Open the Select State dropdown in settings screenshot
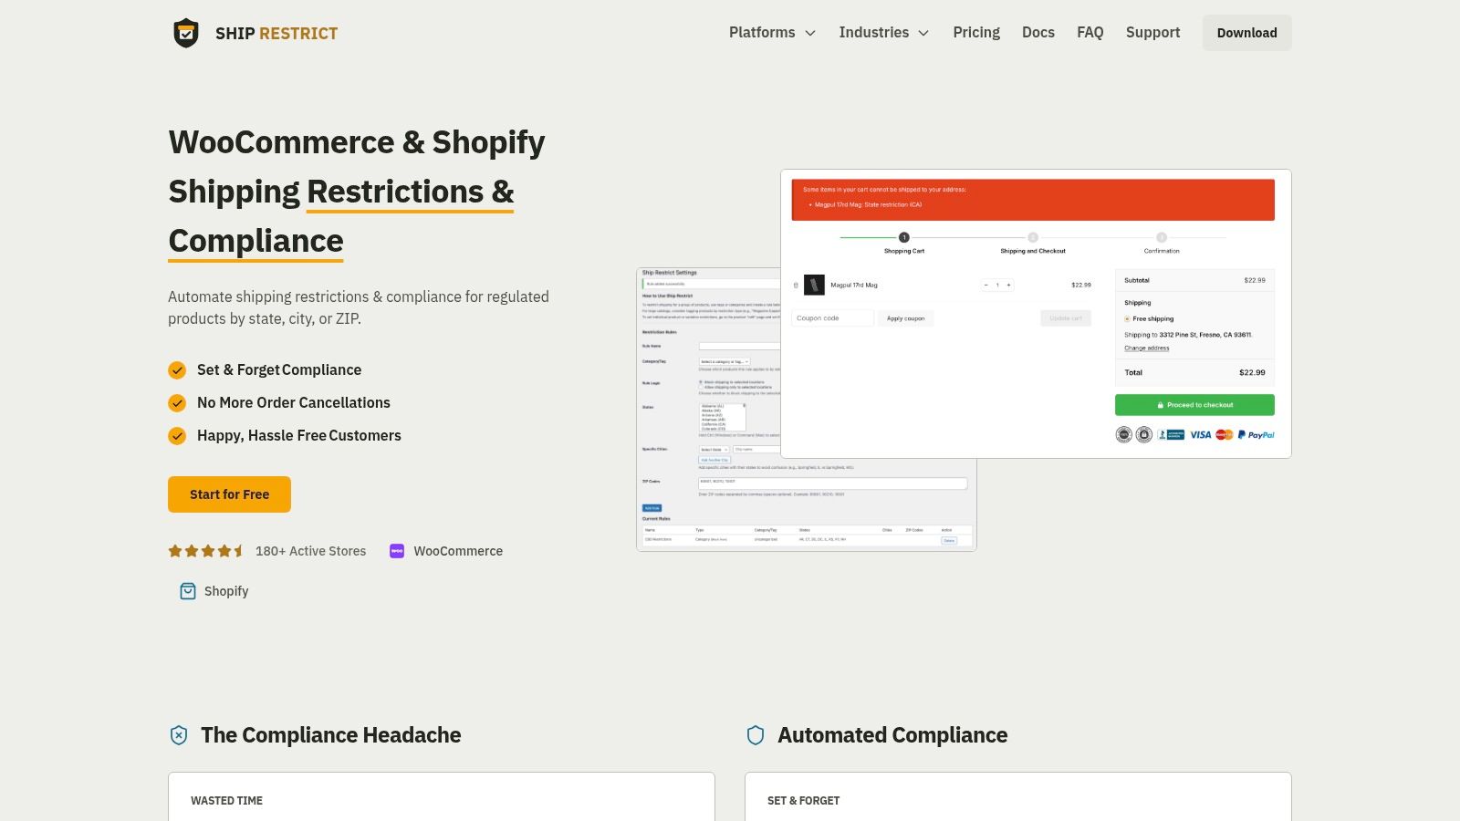This screenshot has height=821, width=1460. click(x=714, y=450)
